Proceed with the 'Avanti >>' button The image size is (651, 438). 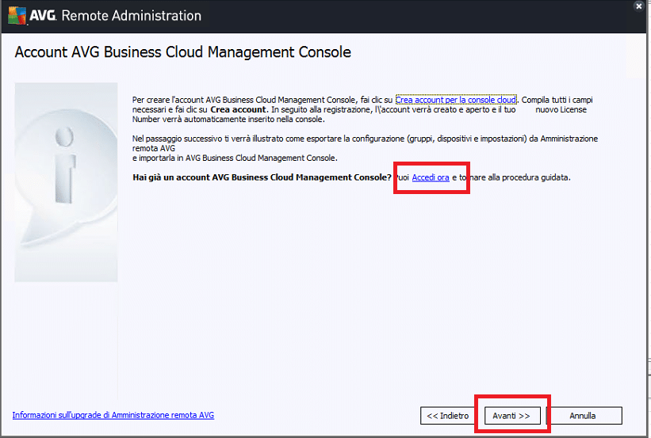point(512,416)
